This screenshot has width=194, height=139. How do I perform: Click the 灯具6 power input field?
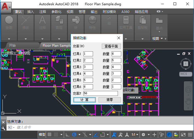(x=88, y=87)
